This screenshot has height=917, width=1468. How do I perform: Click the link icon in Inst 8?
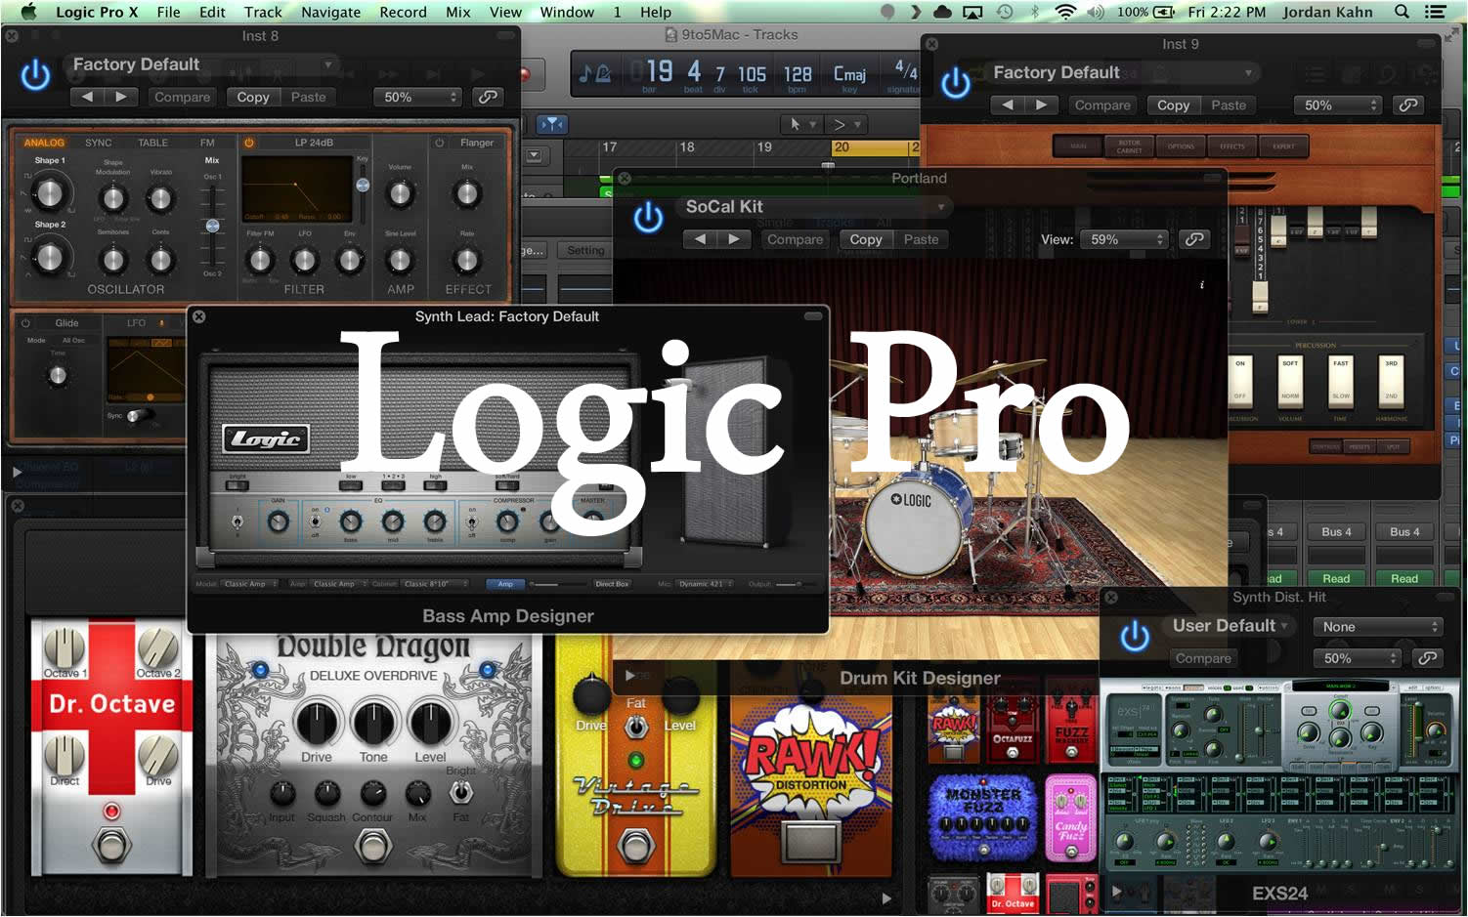(x=487, y=97)
